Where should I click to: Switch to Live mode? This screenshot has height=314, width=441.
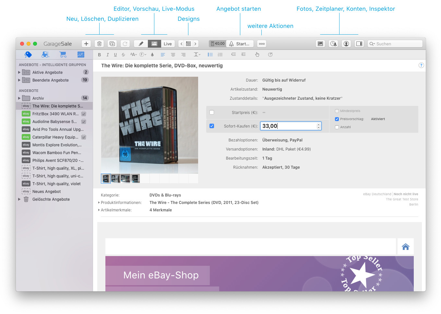(168, 44)
